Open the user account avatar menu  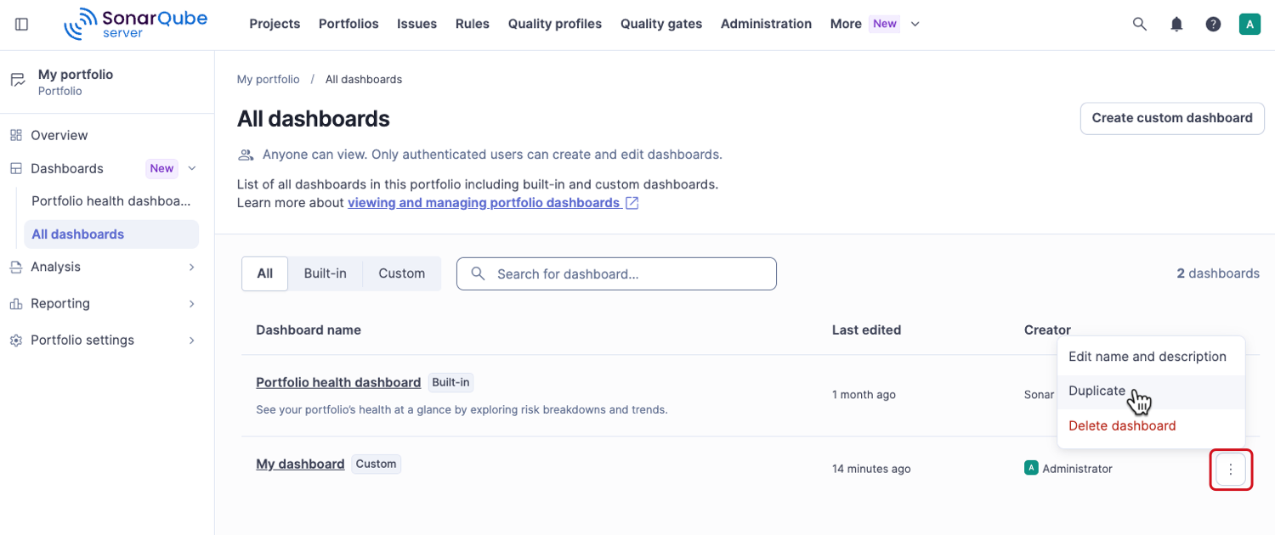1249,24
